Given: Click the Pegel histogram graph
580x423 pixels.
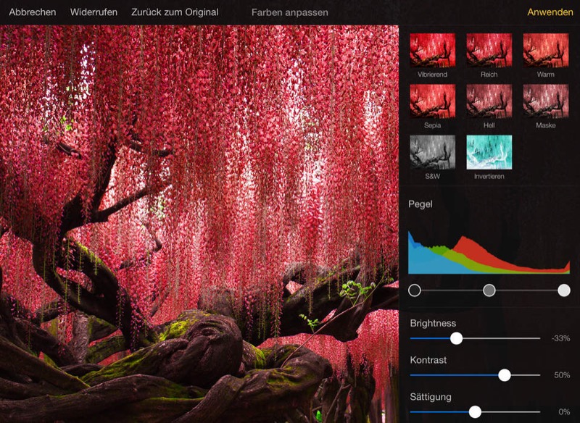Looking at the screenshot, I should pyautogui.click(x=489, y=251).
